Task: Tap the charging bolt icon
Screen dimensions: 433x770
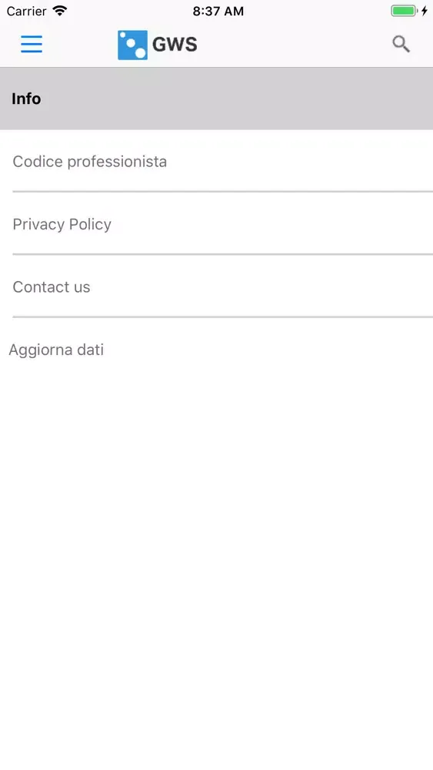Action: tap(425, 11)
